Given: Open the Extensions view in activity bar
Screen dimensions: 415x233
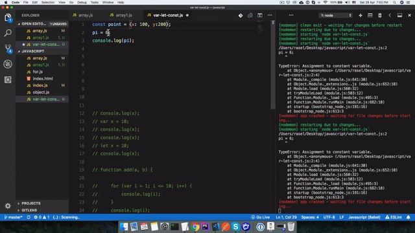Looking at the screenshot, I should pyautogui.click(x=8, y=80).
